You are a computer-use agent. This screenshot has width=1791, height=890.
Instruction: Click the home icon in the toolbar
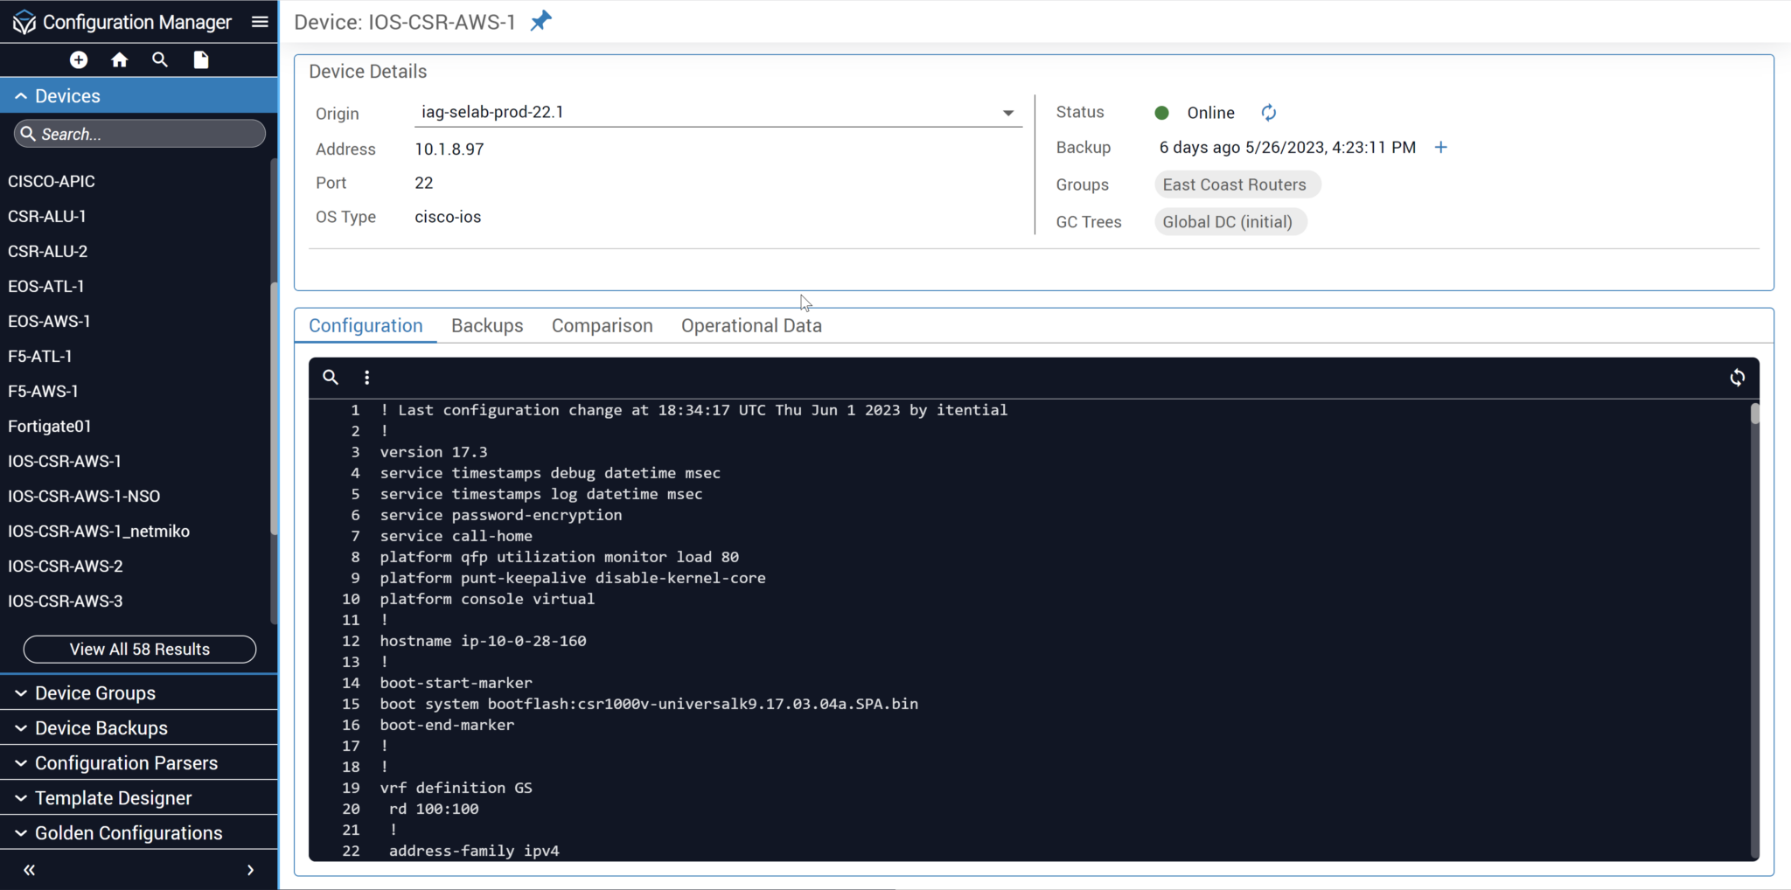(x=120, y=59)
